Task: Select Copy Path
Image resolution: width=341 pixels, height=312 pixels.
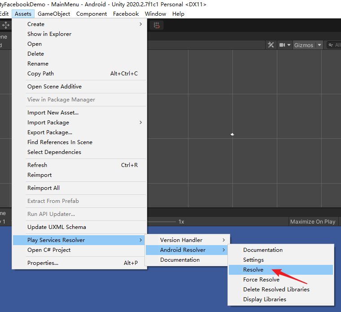Action: coord(79,74)
